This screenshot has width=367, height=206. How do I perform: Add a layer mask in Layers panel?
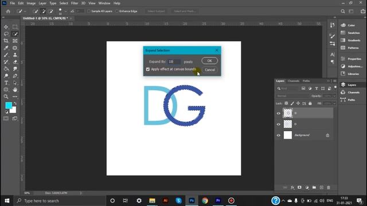click(299, 187)
